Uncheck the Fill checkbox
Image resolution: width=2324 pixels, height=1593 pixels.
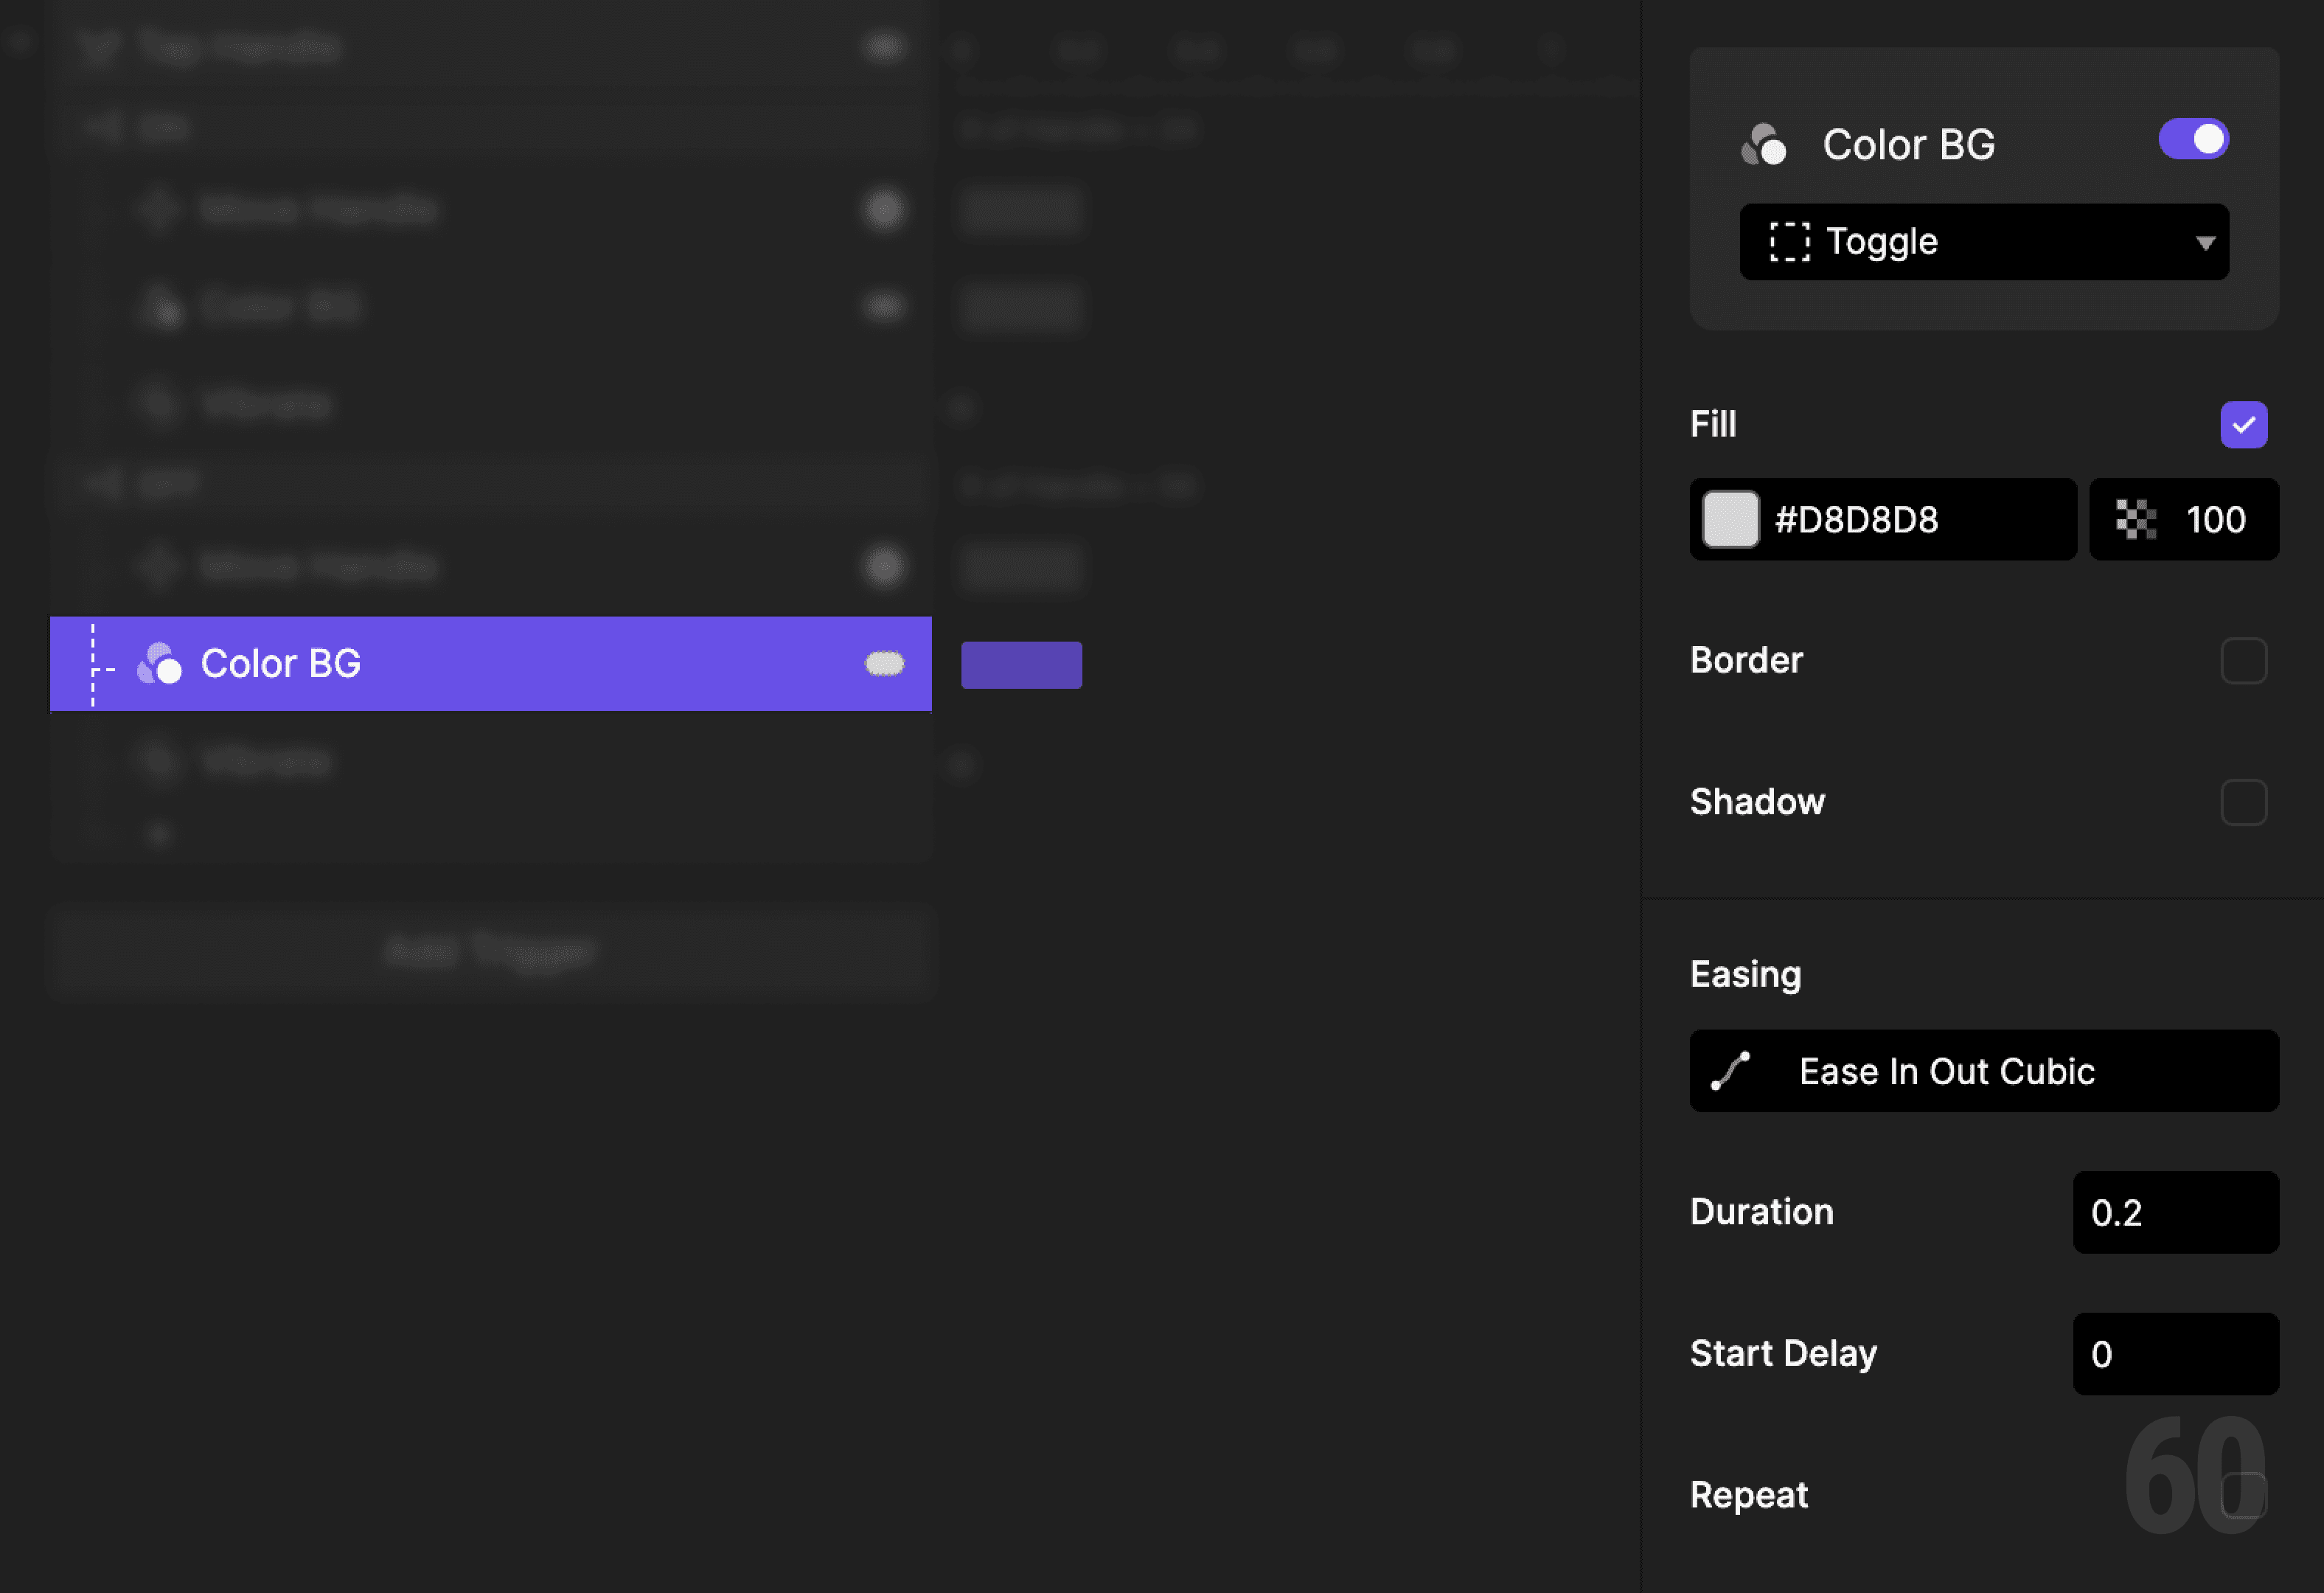2244,424
